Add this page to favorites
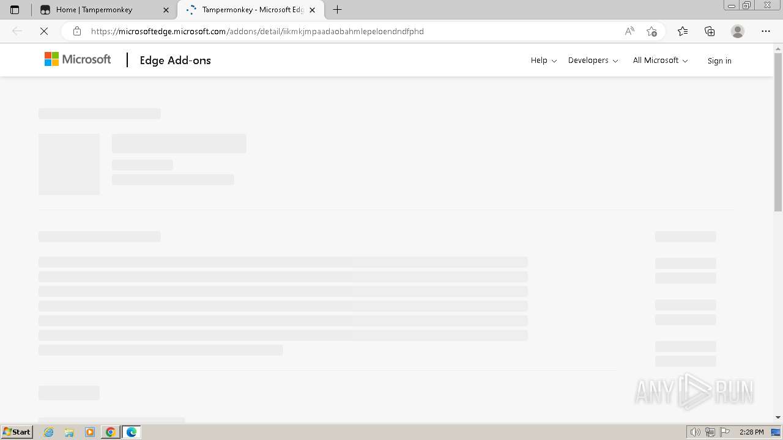 coord(652,31)
